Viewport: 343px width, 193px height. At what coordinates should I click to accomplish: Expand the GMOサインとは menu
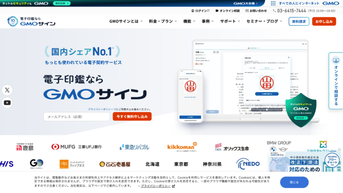(126, 21)
